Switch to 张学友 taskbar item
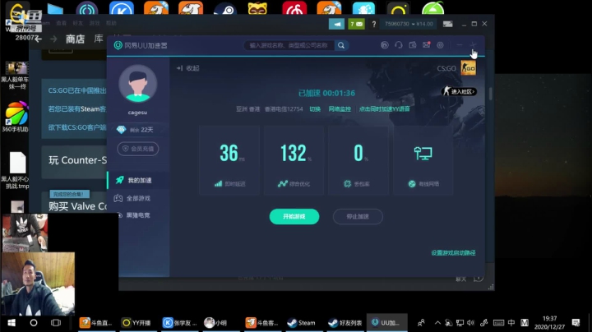The height and width of the screenshot is (332, 592). (x=180, y=323)
